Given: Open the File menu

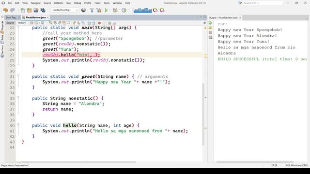Looking at the screenshot, I should (10, 3).
